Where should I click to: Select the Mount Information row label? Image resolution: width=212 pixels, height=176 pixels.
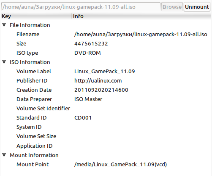[x=34, y=155]
